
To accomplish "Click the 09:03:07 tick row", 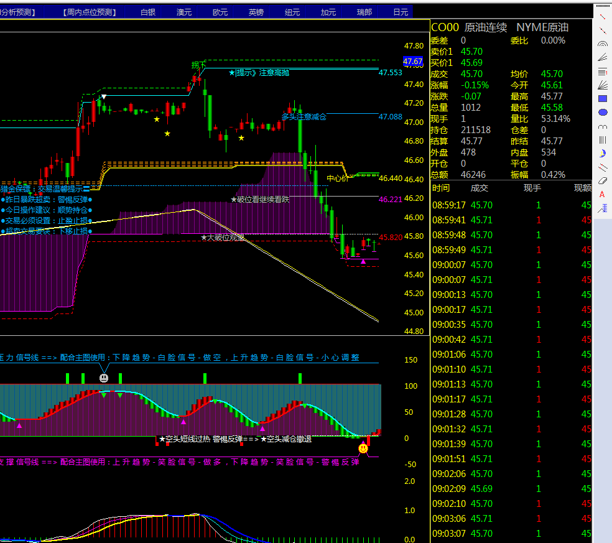I will coord(511,534).
